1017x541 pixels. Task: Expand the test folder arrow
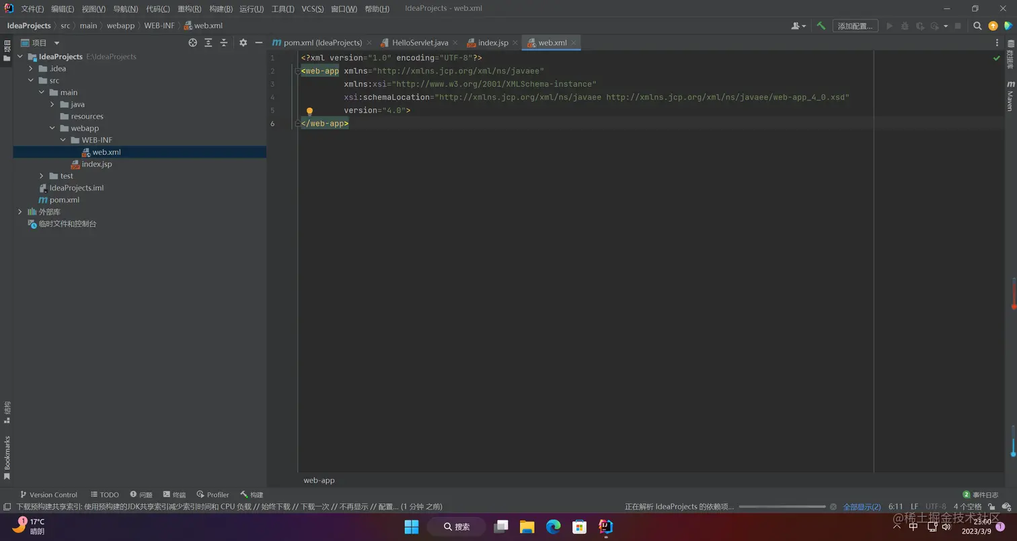coord(42,176)
